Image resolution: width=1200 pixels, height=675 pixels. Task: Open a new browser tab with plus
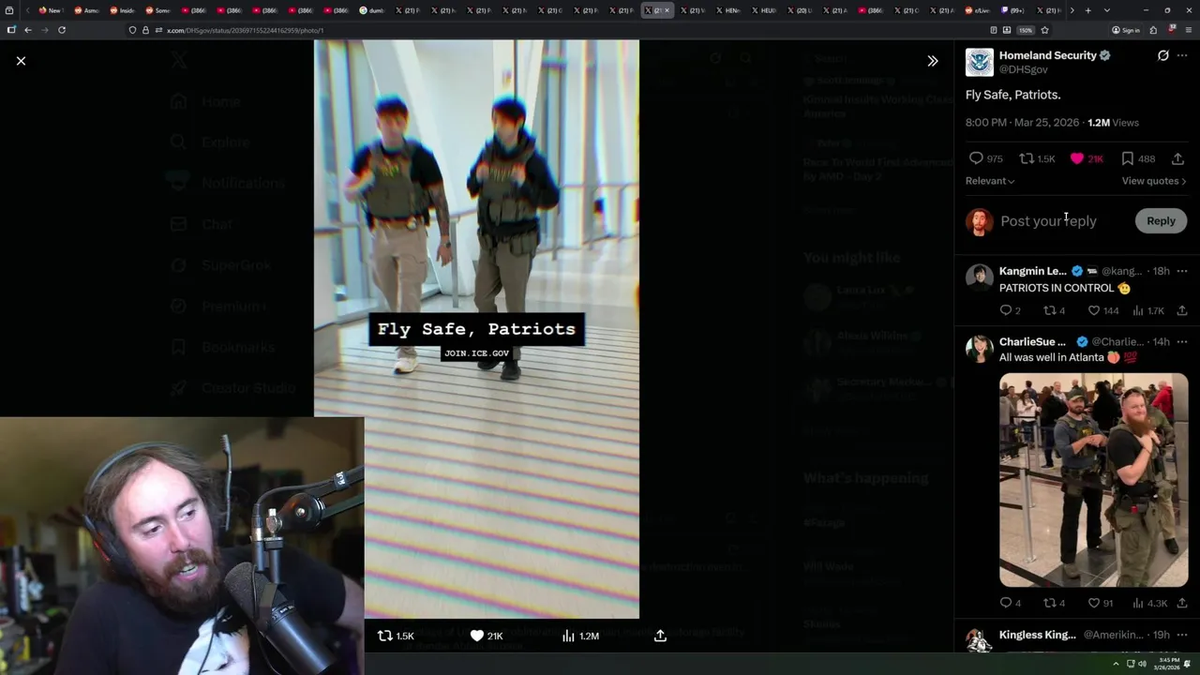click(x=1087, y=10)
